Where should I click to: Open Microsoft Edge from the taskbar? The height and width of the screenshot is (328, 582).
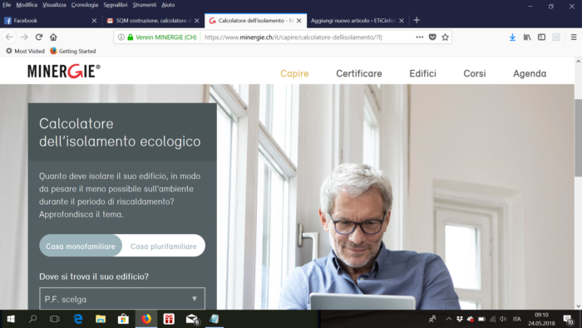coord(78,319)
